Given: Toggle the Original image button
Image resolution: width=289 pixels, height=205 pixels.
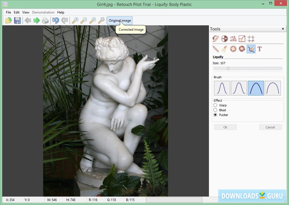Looking at the screenshot, I should click(120, 21).
